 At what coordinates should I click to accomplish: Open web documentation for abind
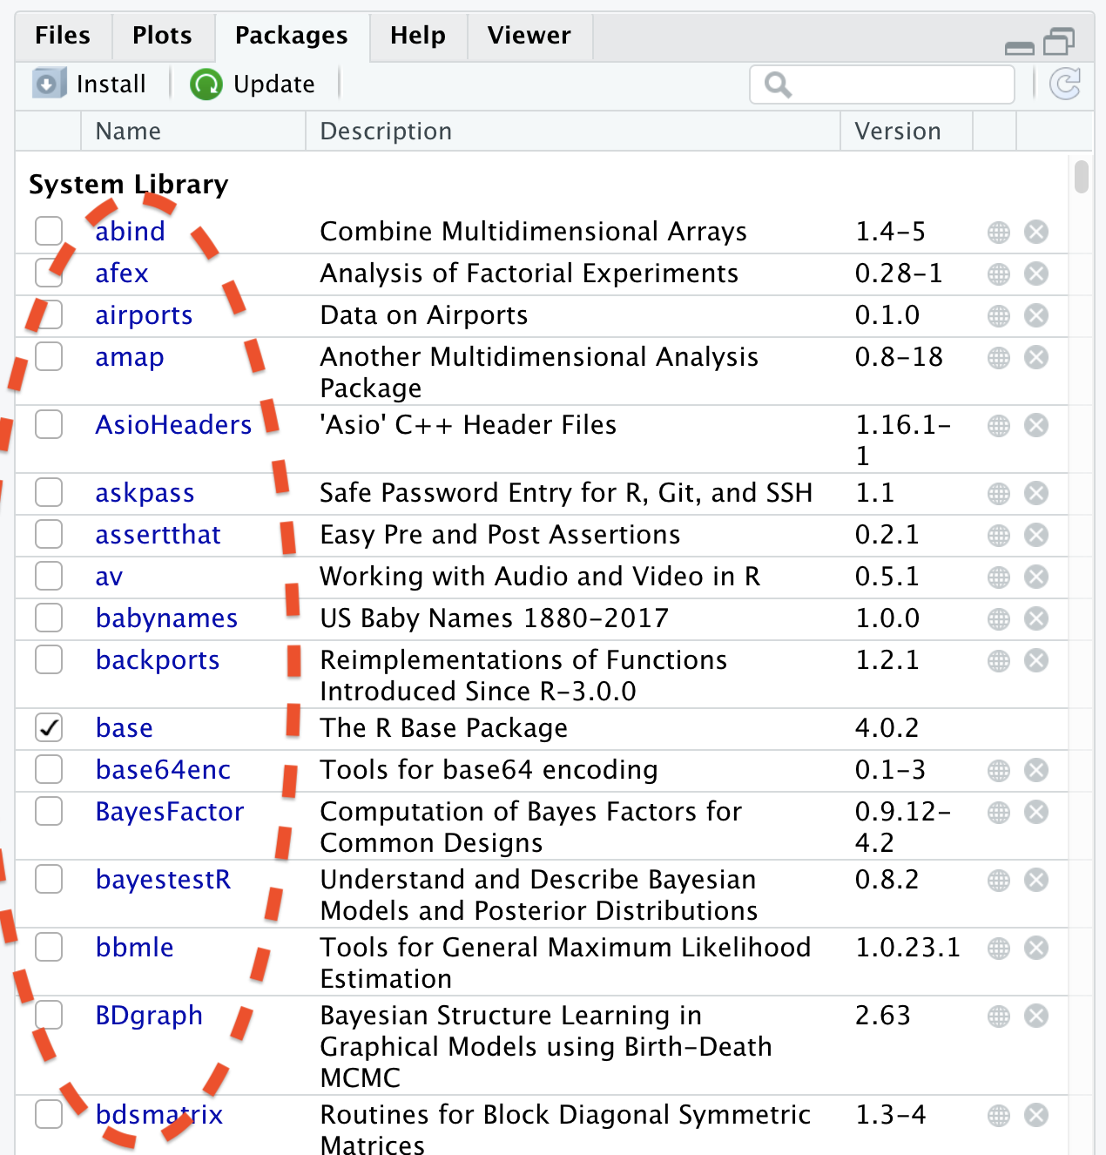(999, 233)
